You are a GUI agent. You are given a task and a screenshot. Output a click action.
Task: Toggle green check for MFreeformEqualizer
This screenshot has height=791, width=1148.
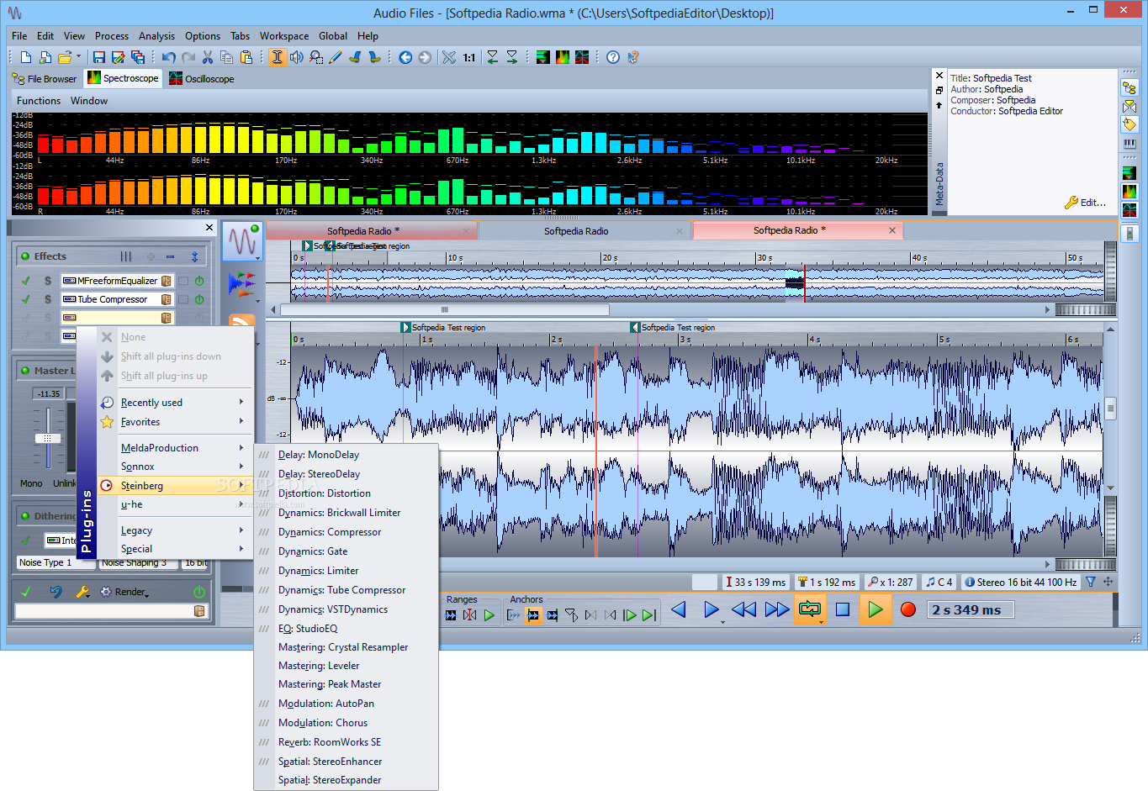(25, 281)
